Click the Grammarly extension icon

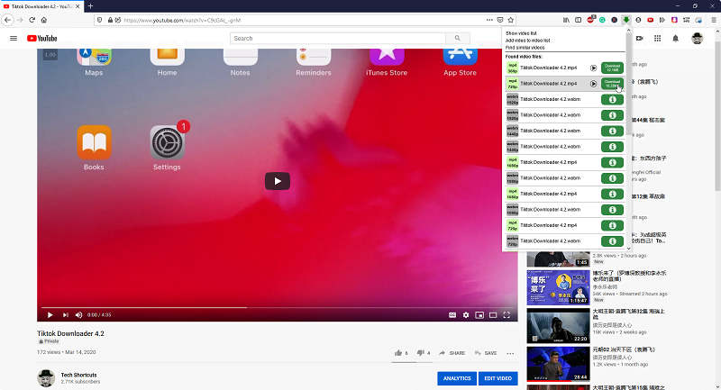click(602, 20)
